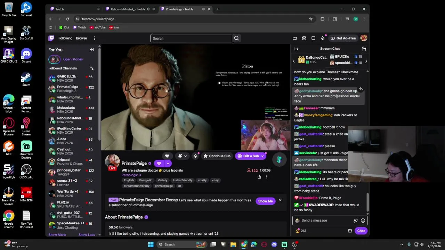Switch to the first Twitch browser tab
This screenshot has height=250, width=445.
pyautogui.click(x=75, y=9)
